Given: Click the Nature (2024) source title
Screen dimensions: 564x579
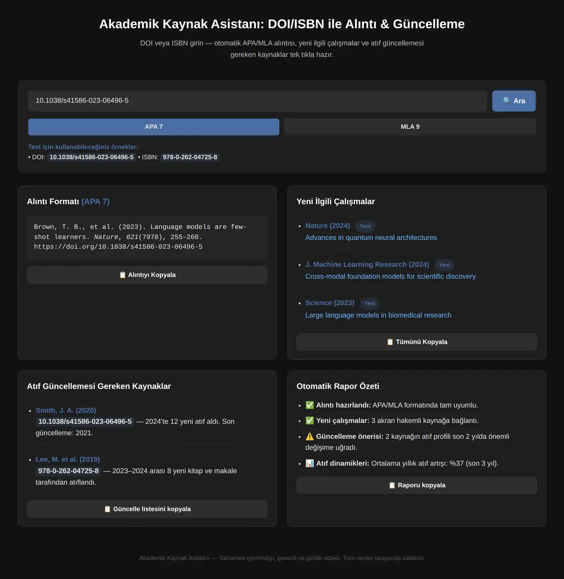Looking at the screenshot, I should click(328, 226).
